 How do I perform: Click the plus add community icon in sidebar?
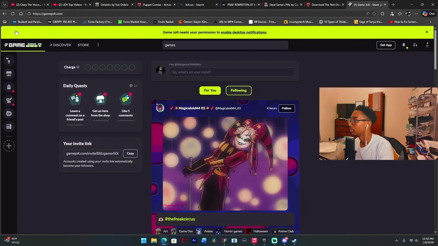(9, 146)
